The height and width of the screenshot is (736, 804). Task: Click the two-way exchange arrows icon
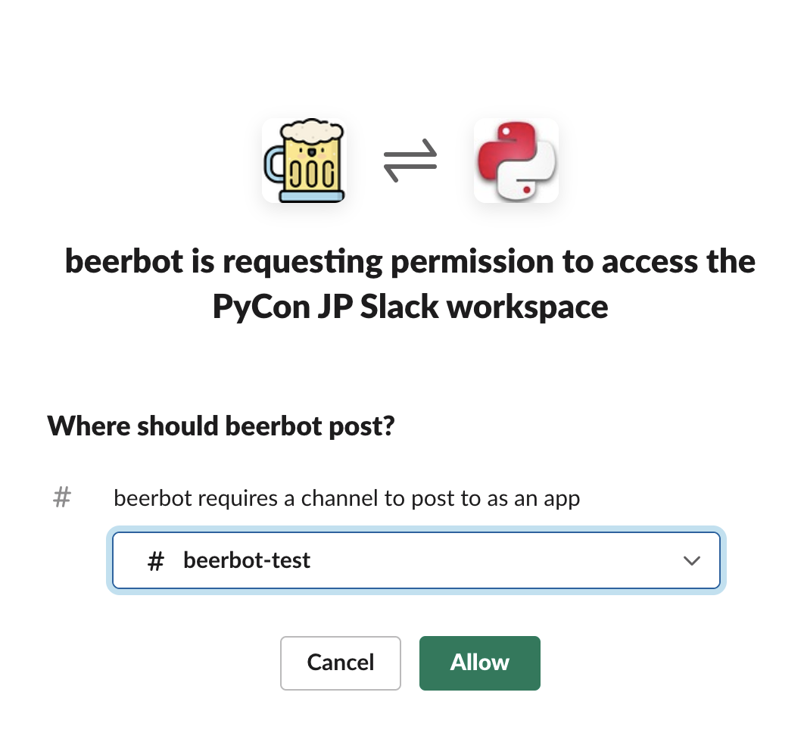(x=410, y=161)
